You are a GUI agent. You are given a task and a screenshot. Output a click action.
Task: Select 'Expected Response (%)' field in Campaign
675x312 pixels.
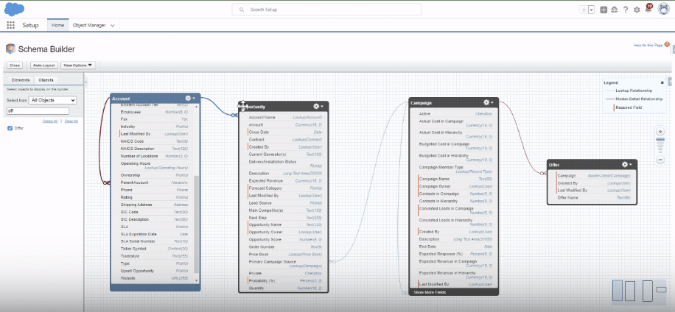coord(456,254)
